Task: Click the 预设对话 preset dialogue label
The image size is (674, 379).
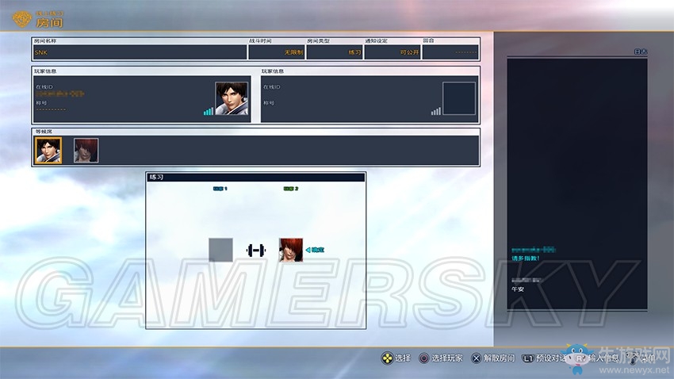Action: pyautogui.click(x=551, y=358)
